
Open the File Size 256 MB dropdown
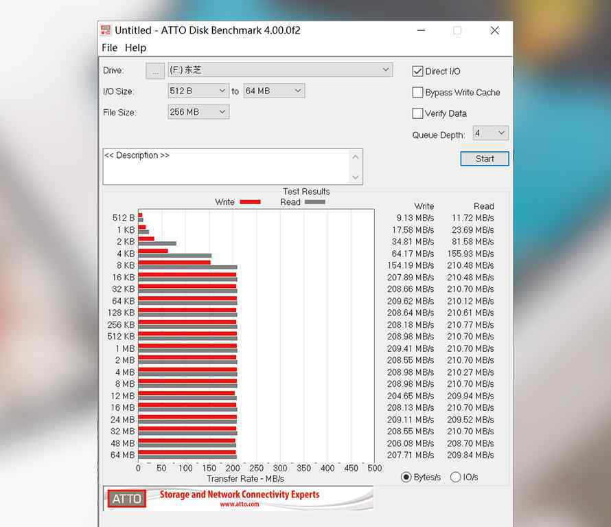tap(198, 112)
